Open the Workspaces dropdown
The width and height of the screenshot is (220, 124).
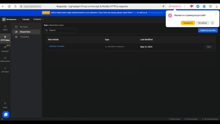[x=11, y=19]
